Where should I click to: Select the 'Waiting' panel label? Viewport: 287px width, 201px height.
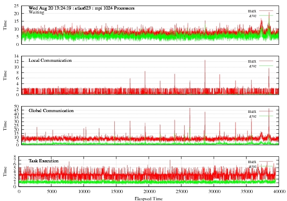[x=36, y=12]
